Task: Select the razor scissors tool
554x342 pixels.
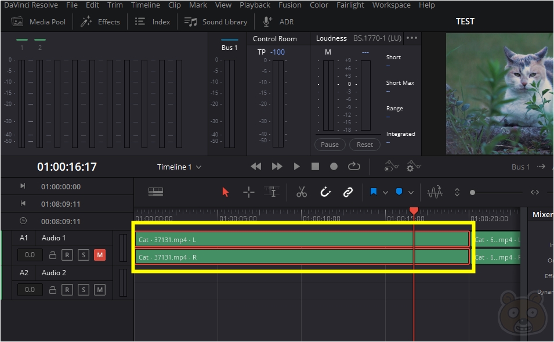Action: pos(302,192)
